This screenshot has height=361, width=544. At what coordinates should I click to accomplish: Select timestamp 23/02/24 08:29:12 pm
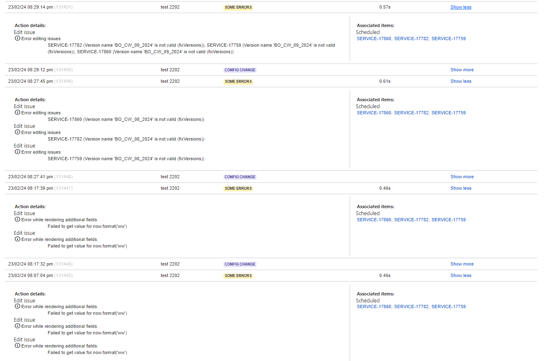coord(30,70)
